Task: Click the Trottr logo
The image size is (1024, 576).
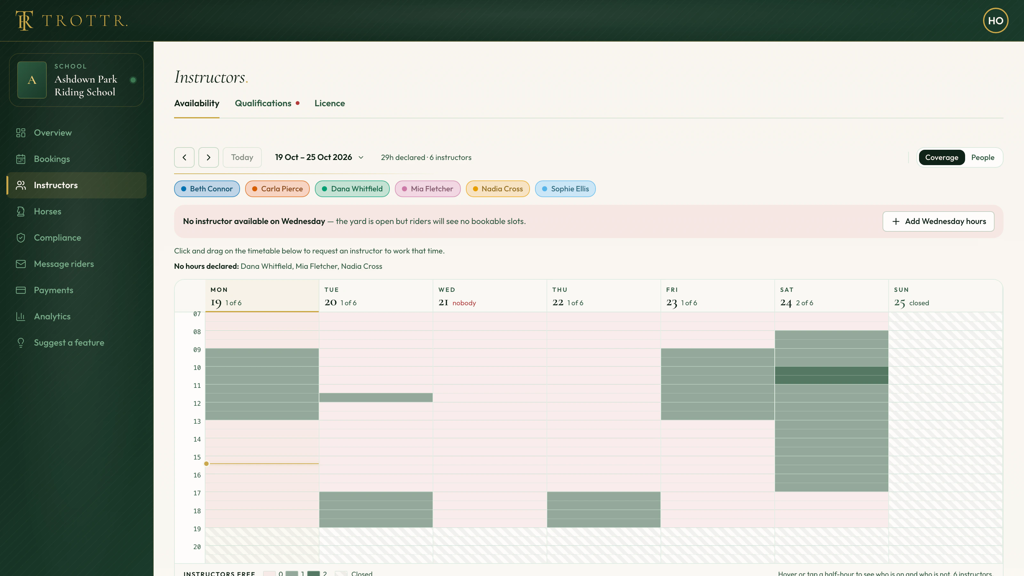Action: [72, 21]
